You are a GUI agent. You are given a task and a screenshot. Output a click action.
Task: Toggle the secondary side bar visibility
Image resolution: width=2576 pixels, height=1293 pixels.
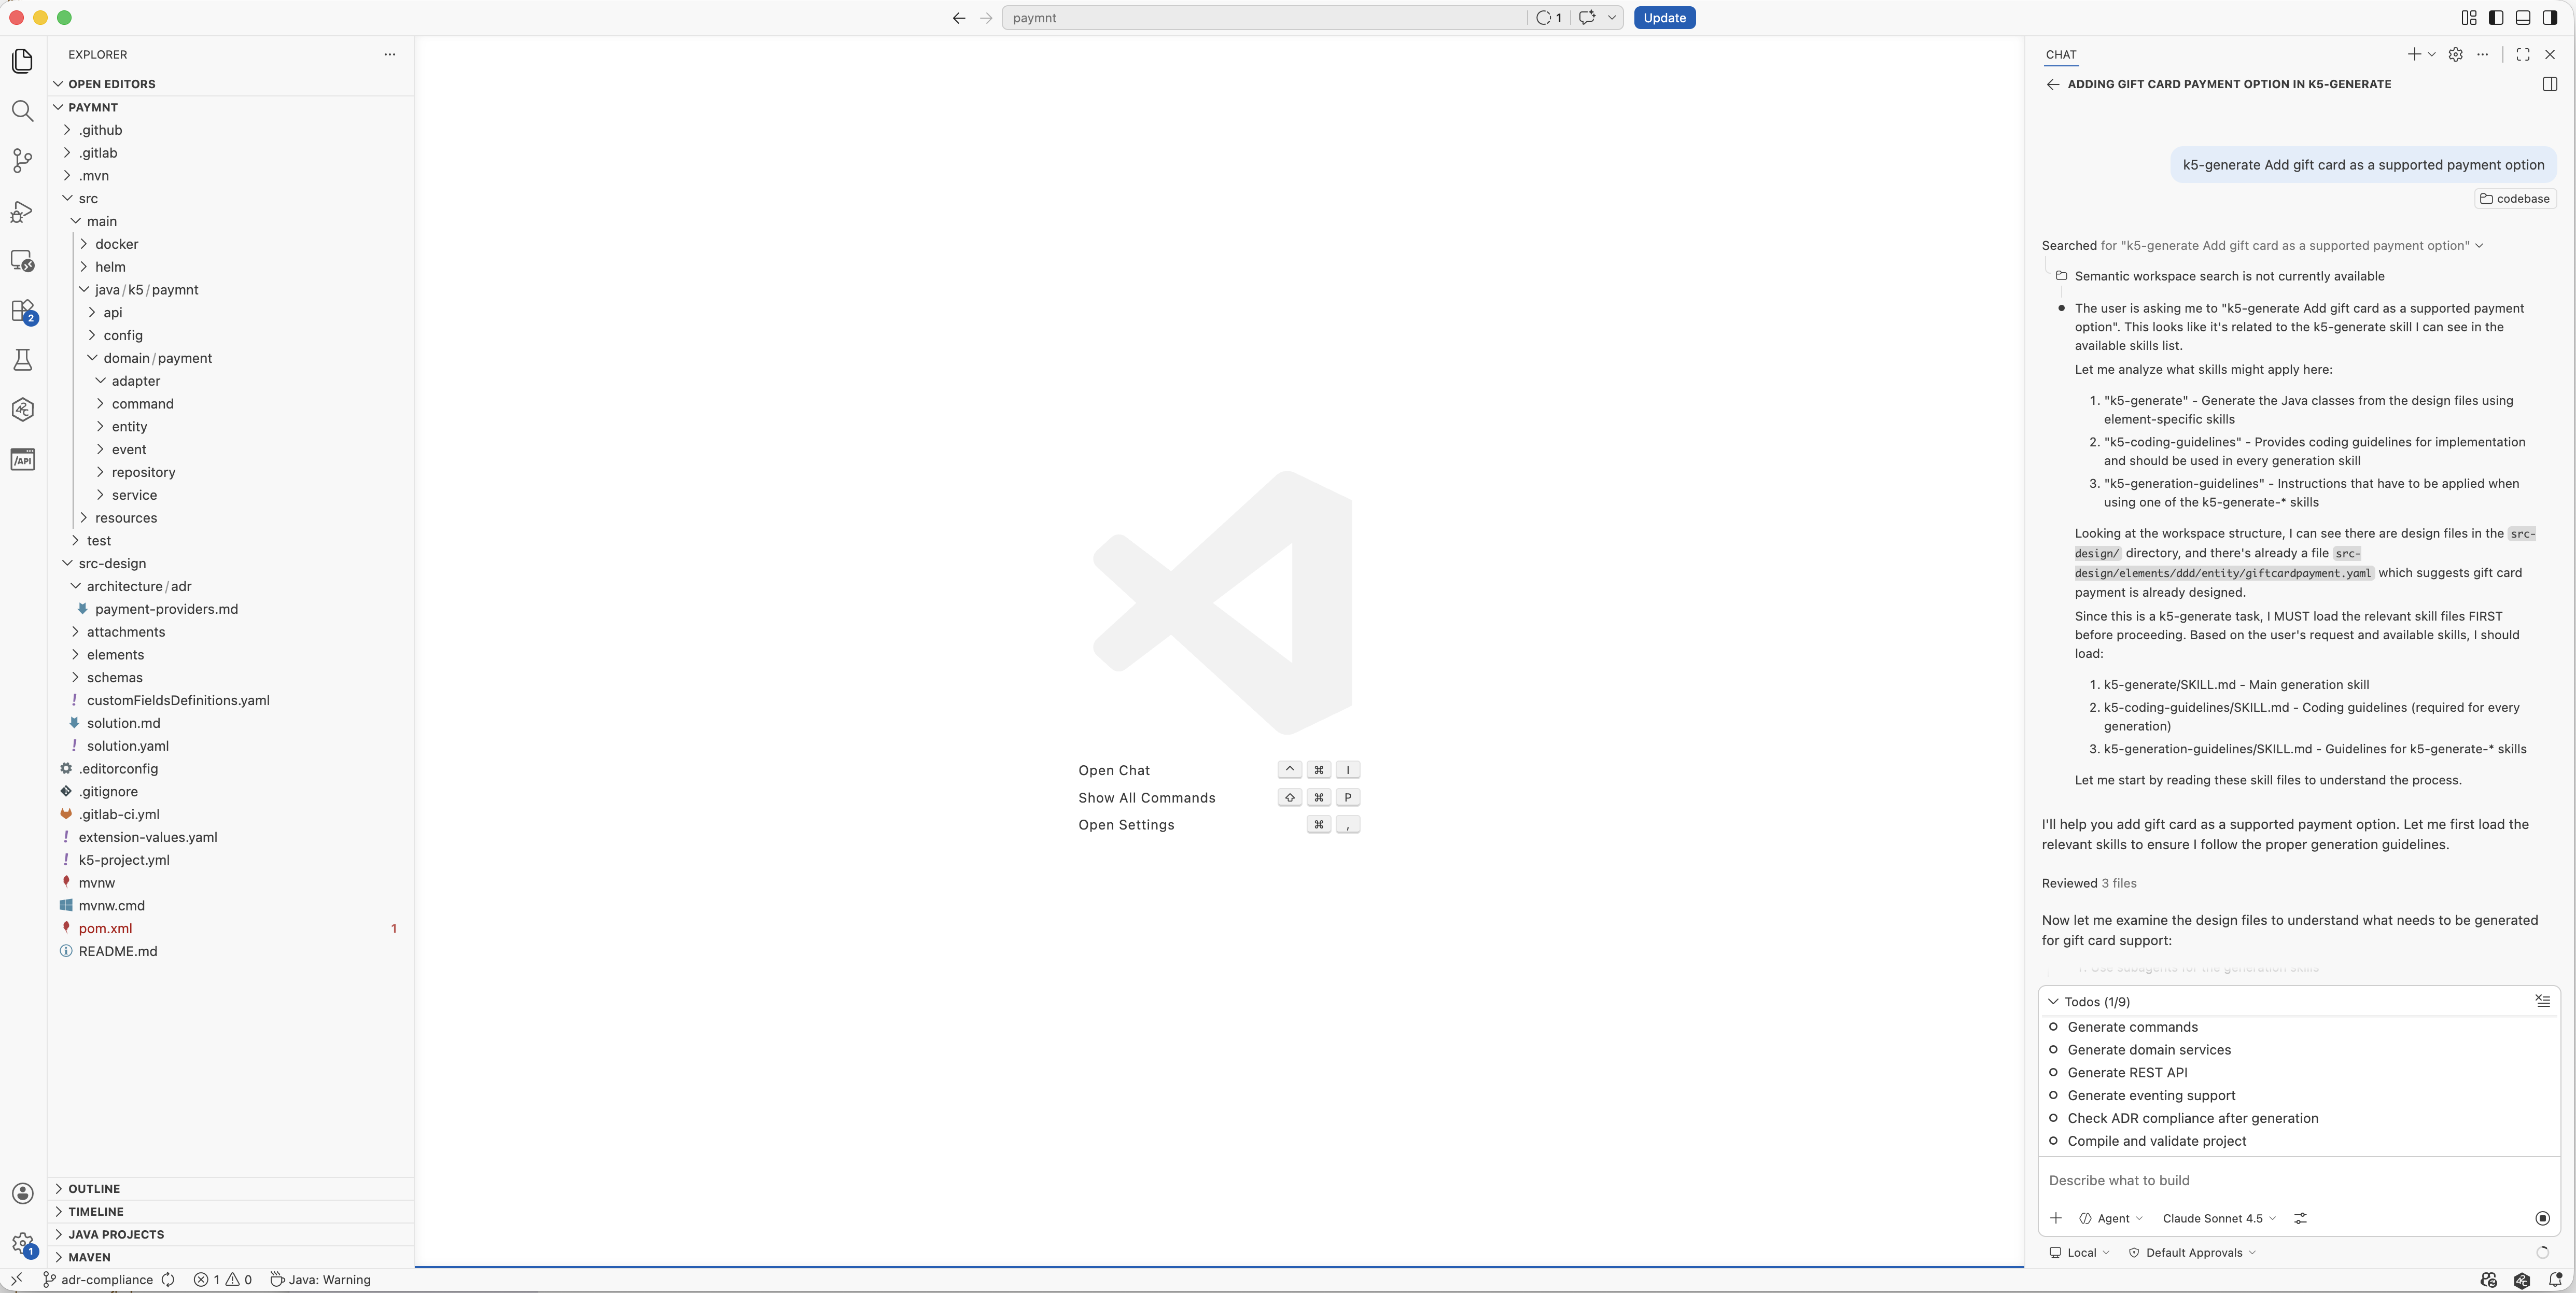coord(2550,18)
